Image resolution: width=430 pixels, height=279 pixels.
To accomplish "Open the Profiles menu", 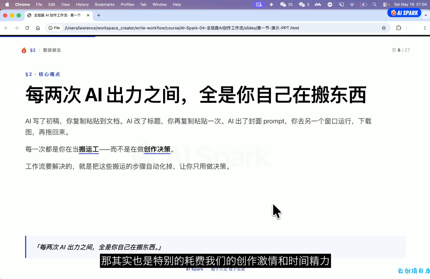I will (x=127, y=5).
